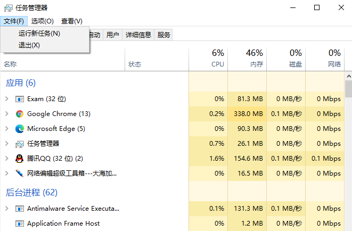The height and width of the screenshot is (231, 352).
Task: Expand the 腾讯QQ process group
Action: 6,159
